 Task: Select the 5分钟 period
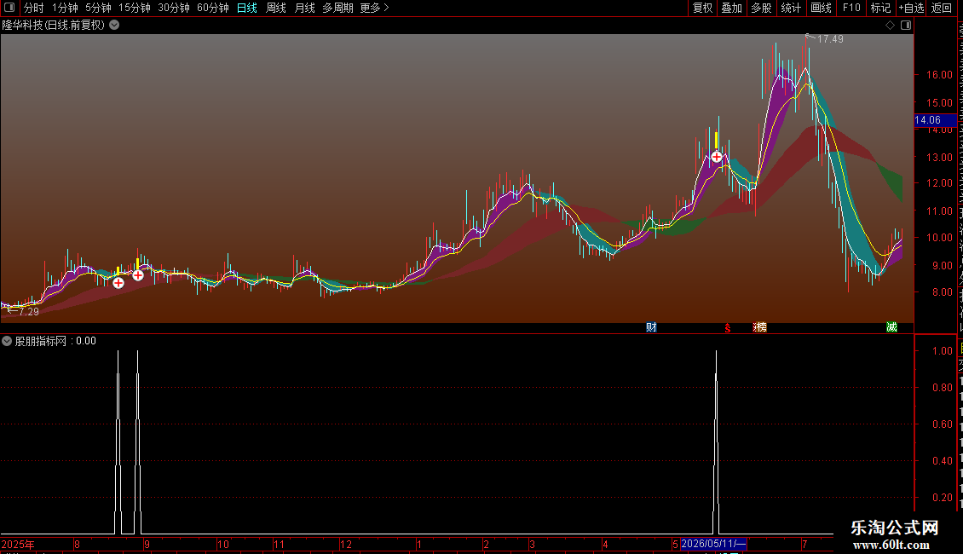tap(98, 8)
